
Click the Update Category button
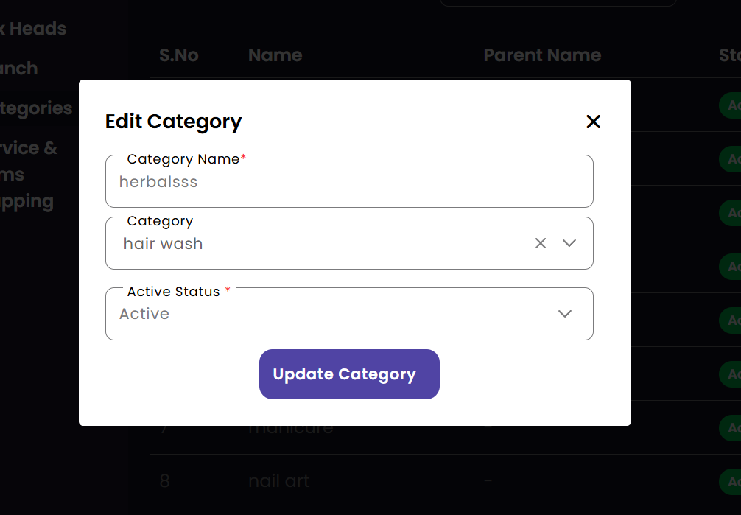349,374
